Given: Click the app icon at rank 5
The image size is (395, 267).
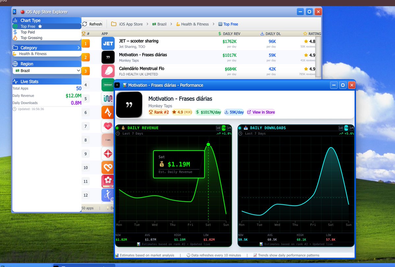Looking at the screenshot, I should tap(108, 99).
